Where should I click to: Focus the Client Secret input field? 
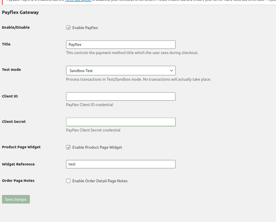click(x=121, y=122)
